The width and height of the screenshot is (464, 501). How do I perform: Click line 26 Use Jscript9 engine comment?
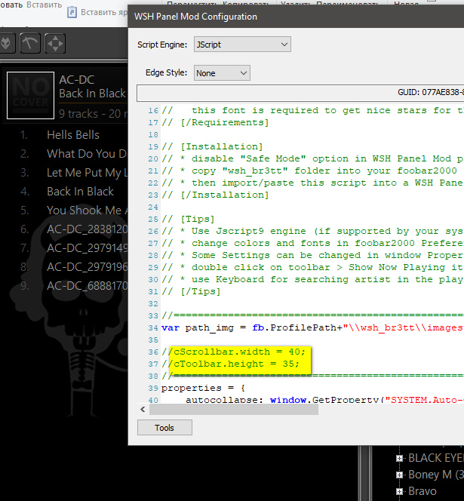(x=313, y=232)
